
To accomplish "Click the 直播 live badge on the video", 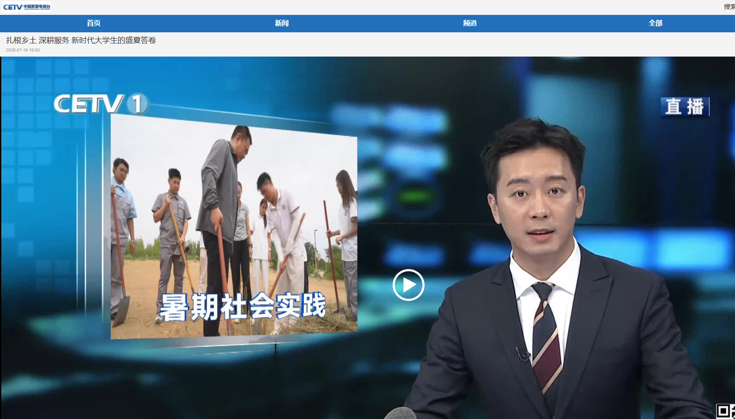I will coord(685,106).
